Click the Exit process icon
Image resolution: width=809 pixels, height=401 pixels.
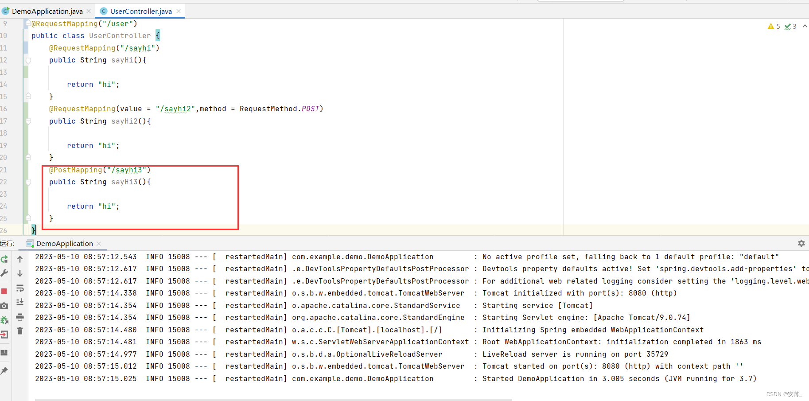pos(4,335)
